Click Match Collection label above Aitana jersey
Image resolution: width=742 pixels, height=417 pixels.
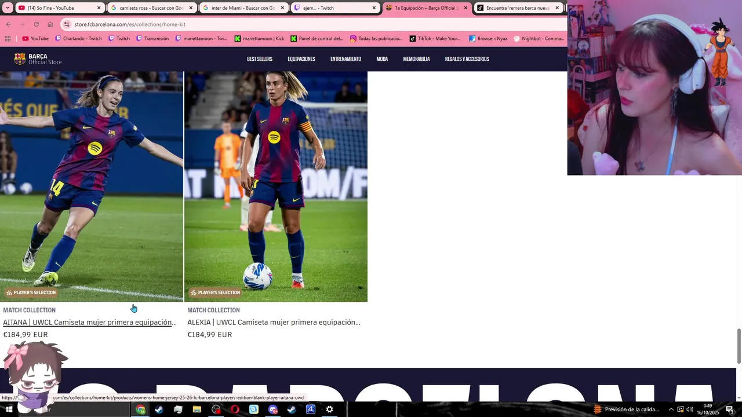point(30,310)
